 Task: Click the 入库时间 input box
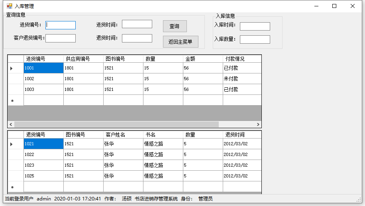[x=255, y=26]
